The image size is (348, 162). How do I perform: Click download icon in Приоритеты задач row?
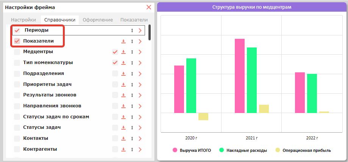point(123,84)
